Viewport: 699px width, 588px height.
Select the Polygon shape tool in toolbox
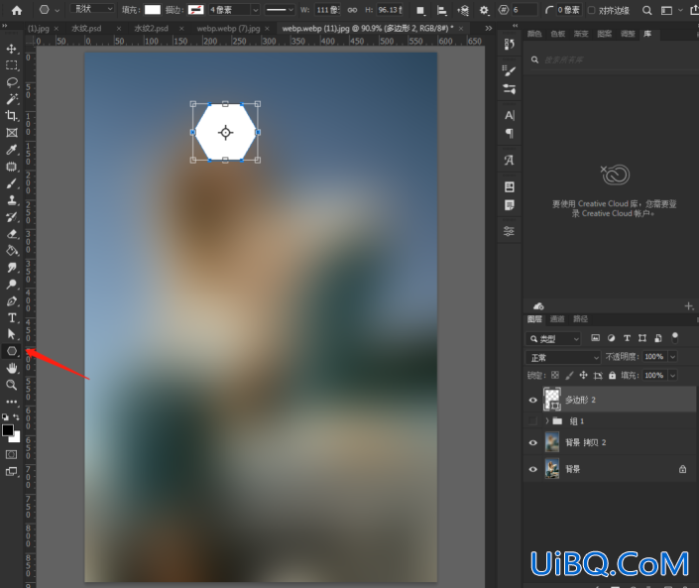(x=12, y=351)
